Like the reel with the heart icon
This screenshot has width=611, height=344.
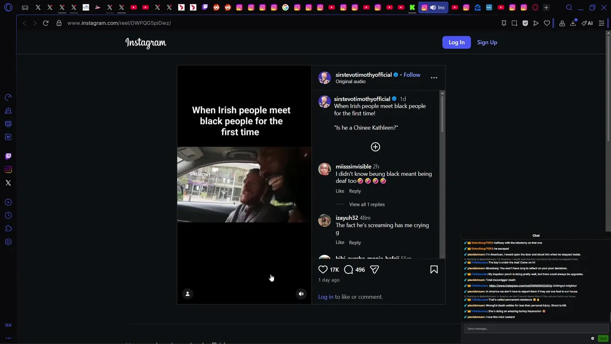[x=323, y=269]
